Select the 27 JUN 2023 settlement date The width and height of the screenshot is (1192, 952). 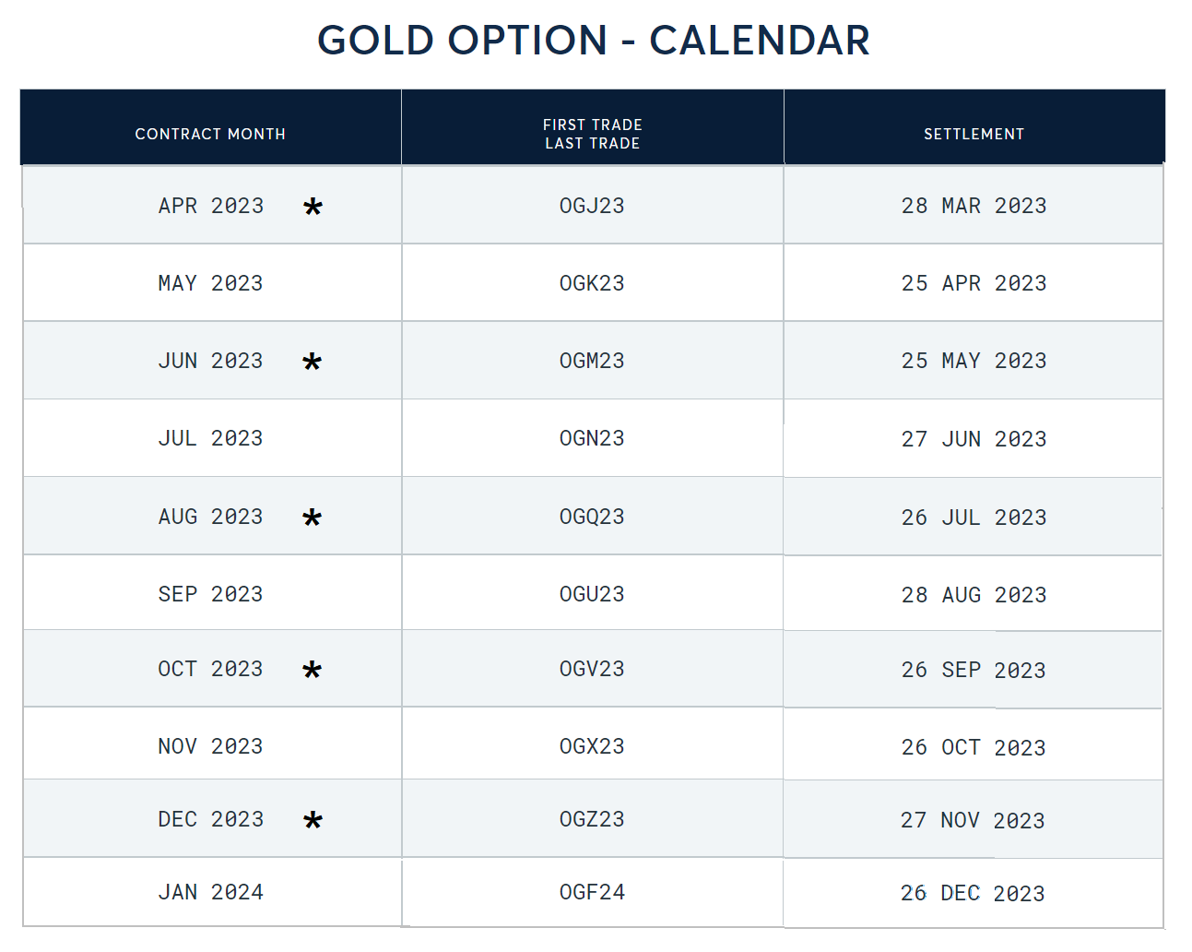click(x=974, y=439)
